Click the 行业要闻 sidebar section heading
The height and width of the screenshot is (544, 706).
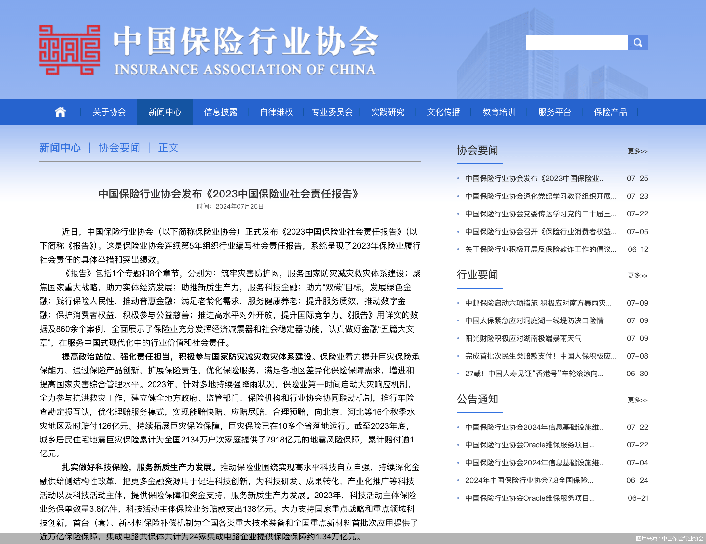[477, 275]
